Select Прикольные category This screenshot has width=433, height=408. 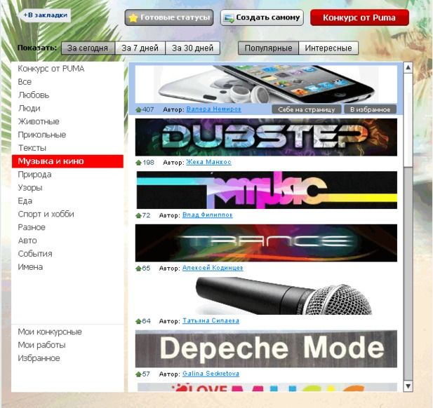pyautogui.click(x=67, y=135)
